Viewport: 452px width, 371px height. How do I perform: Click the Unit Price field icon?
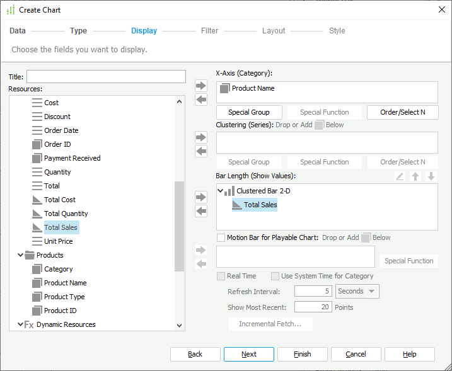point(37,241)
